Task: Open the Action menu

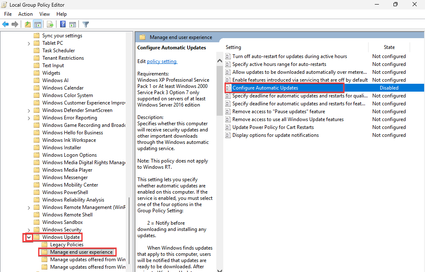Action: (x=25, y=14)
